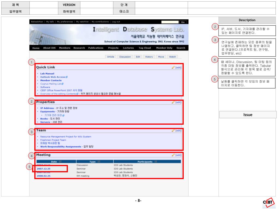Click the [edit] link for Meeting
279x209 pixels.
(x=178, y=155)
